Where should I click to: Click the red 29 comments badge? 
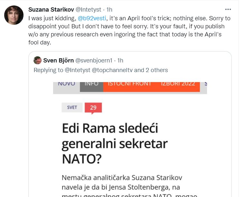pos(93,108)
